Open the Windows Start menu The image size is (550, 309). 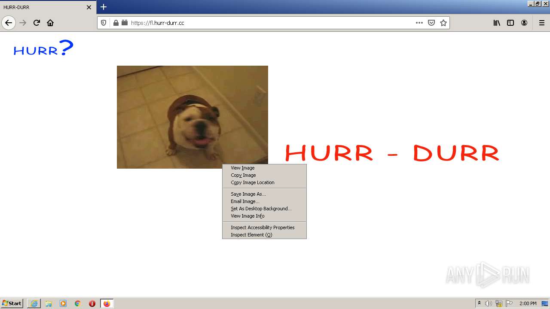[x=12, y=303]
